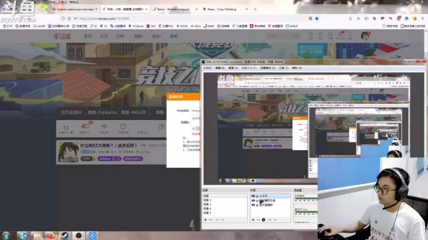The width and height of the screenshot is (428, 240).
Task: Open OBS from the taskbar
Action: coord(78,235)
